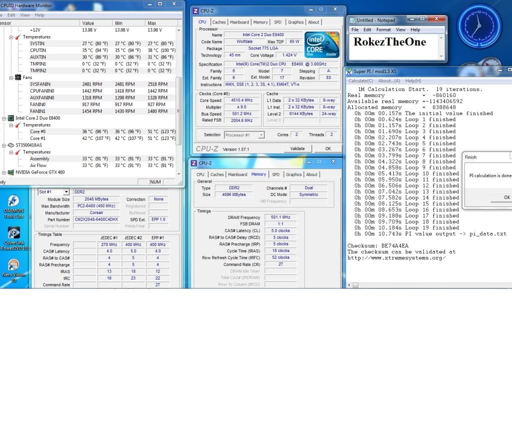Open Memory tab in upper CPU-Z window
The width and height of the screenshot is (512, 448).
click(260, 22)
